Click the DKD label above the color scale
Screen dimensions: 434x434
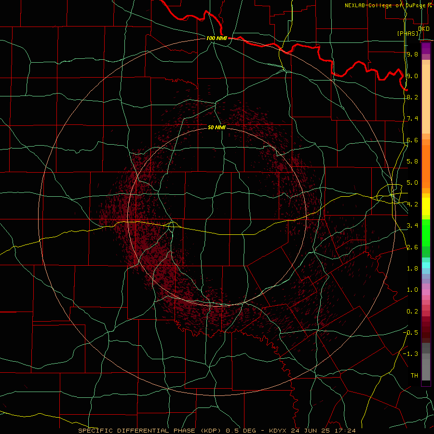pos(424,28)
